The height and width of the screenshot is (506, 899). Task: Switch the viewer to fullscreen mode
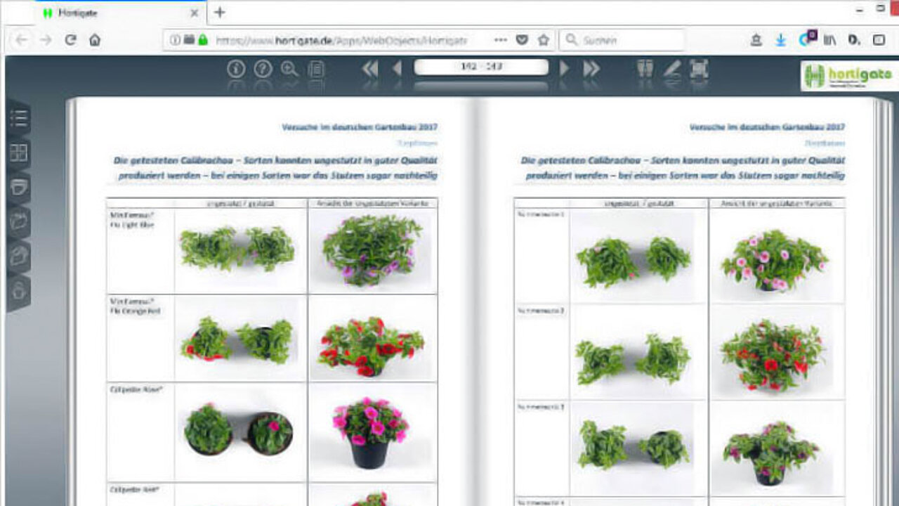point(699,68)
